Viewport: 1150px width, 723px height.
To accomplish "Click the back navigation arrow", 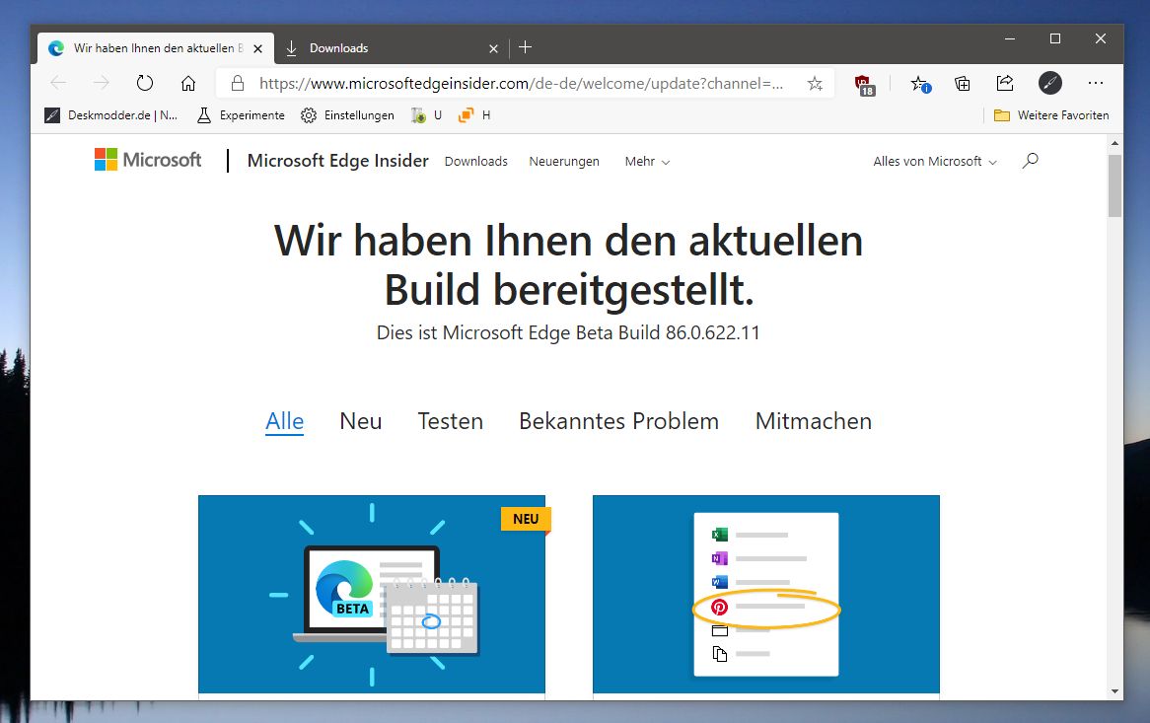I will click(58, 83).
